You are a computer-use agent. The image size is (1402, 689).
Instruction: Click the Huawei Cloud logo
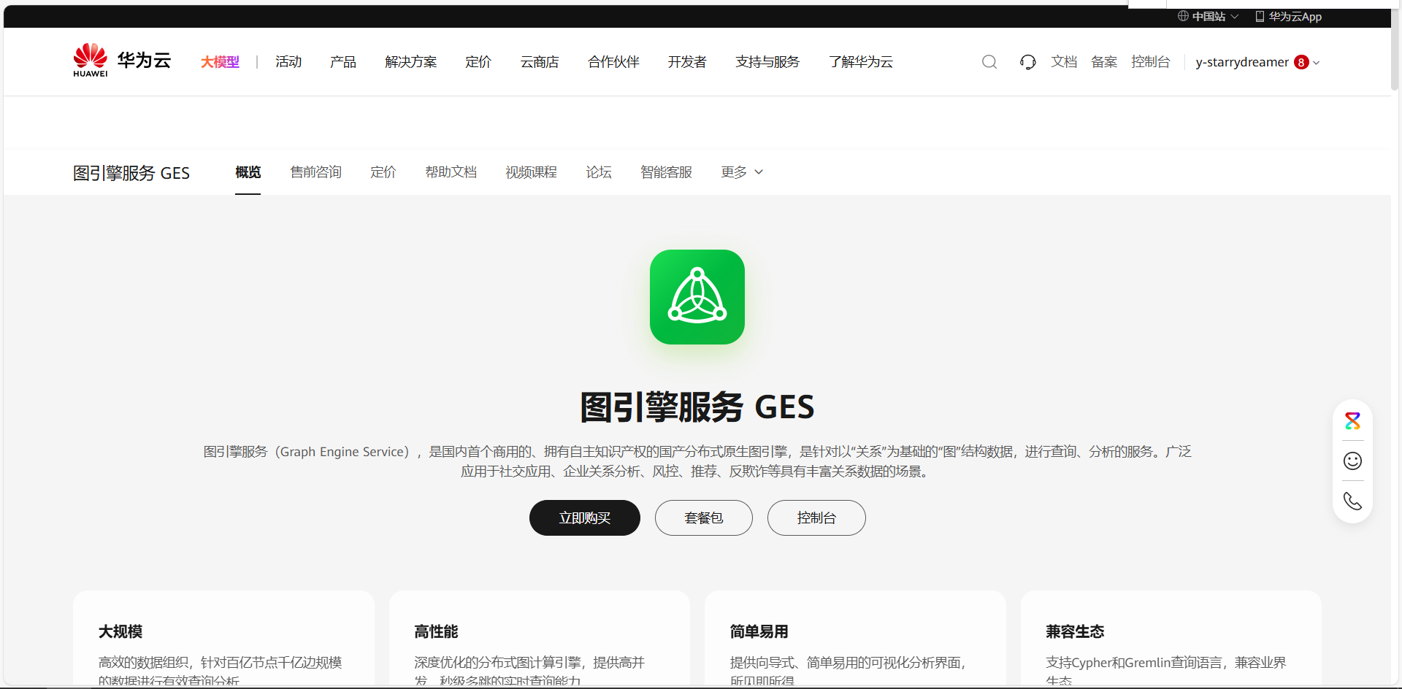pos(122,61)
